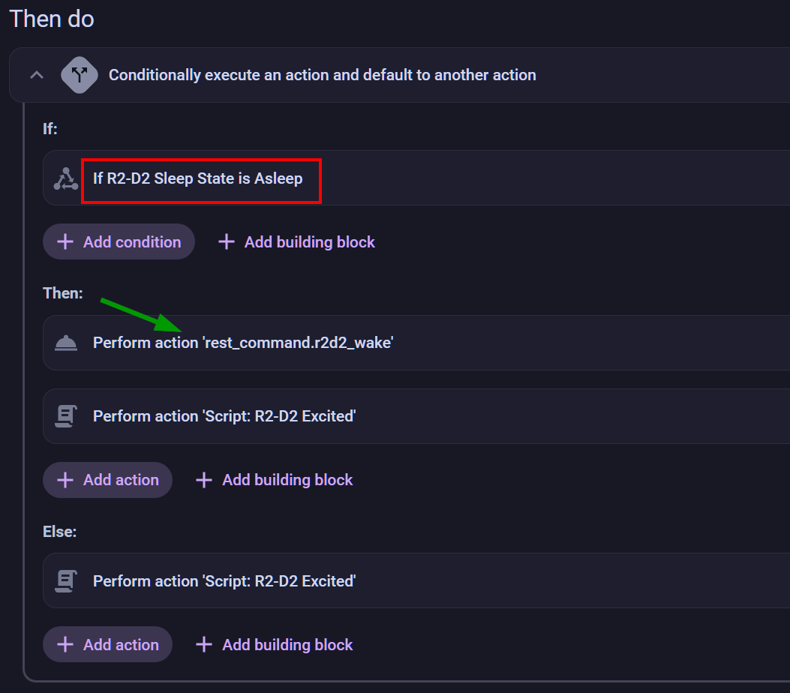Click the 'Then do' section heading
This screenshot has width=790, height=693.
coord(52,19)
